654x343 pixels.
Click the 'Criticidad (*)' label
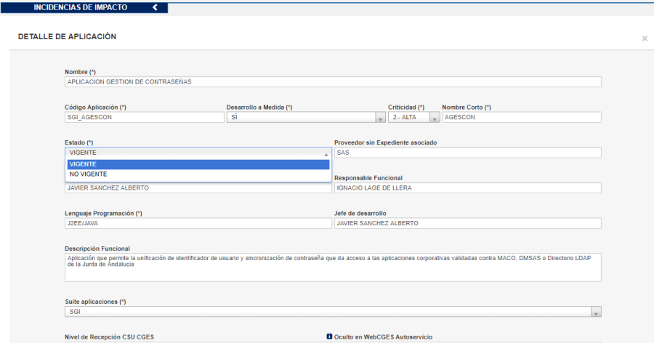pos(406,108)
